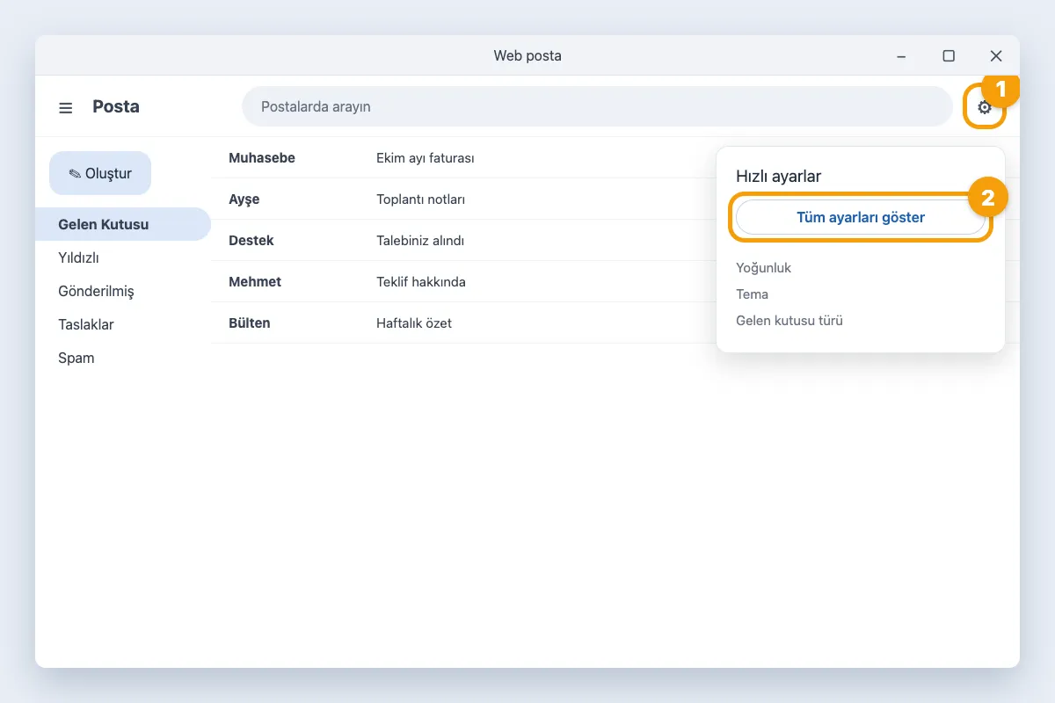The height and width of the screenshot is (703, 1055).
Task: Open Tema in quick settings
Action: 753,294
